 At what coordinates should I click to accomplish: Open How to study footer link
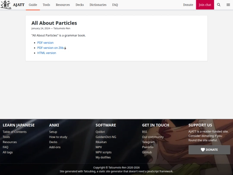pyautogui.click(x=58, y=137)
